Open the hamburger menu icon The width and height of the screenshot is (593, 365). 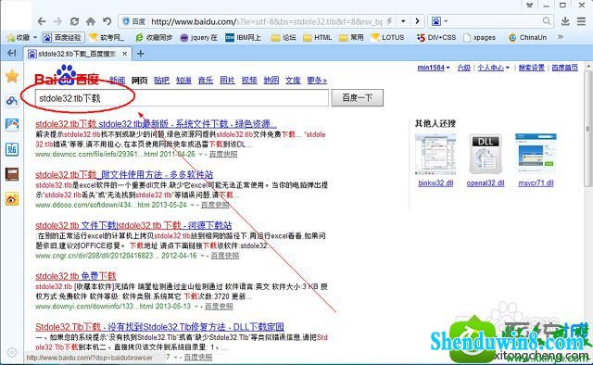click(x=581, y=21)
